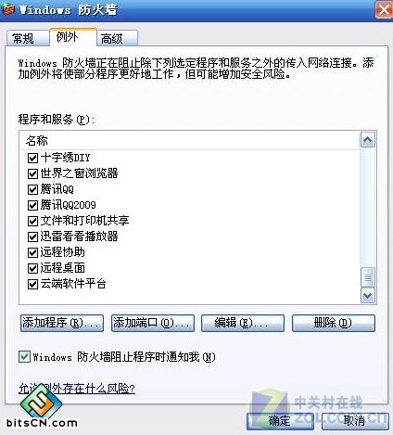Viewport: 393px width, 435px height.
Task: Select 云端软件平台 in the list
Action: tap(73, 284)
